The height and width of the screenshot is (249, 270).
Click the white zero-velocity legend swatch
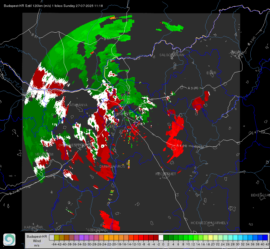[x=161, y=238]
